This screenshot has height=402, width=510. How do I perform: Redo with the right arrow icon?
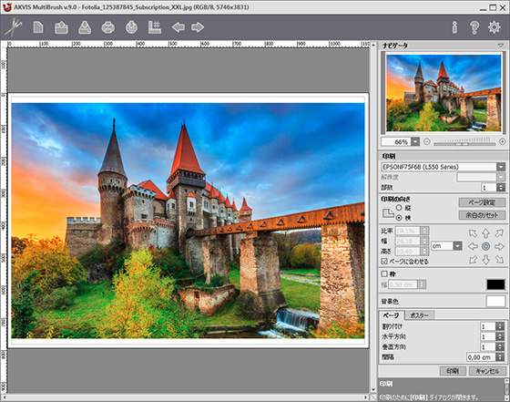pos(198,27)
